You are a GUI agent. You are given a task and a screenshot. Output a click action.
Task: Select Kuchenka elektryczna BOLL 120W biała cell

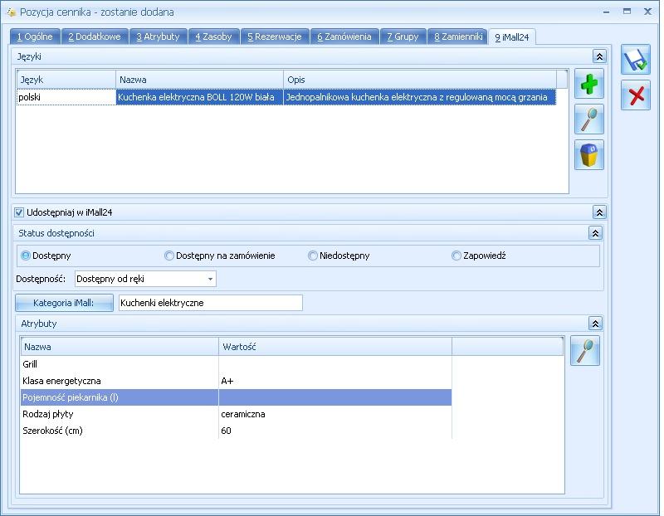[x=199, y=97]
